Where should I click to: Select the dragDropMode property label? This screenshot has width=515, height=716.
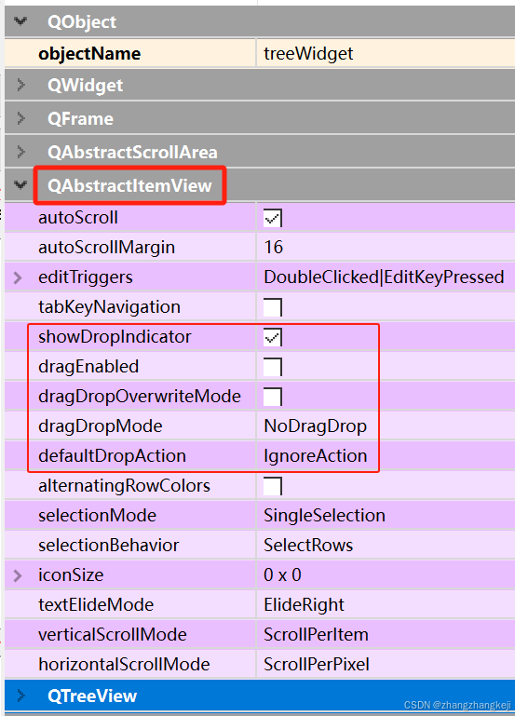click(x=100, y=426)
